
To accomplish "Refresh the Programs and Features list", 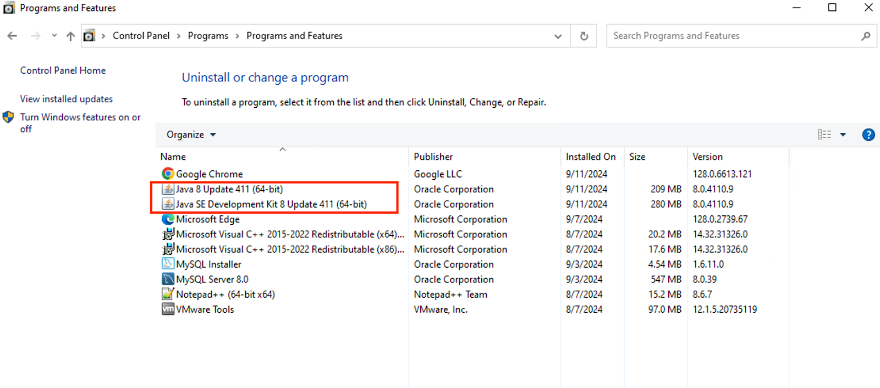I will [x=584, y=36].
